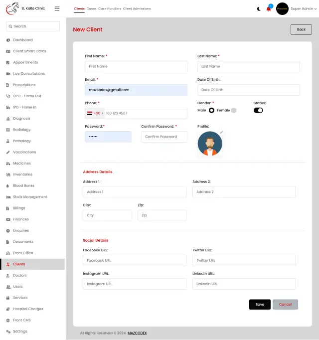Click the Email field with mazcodex@gmail.com
319x340 pixels.
coord(136,90)
